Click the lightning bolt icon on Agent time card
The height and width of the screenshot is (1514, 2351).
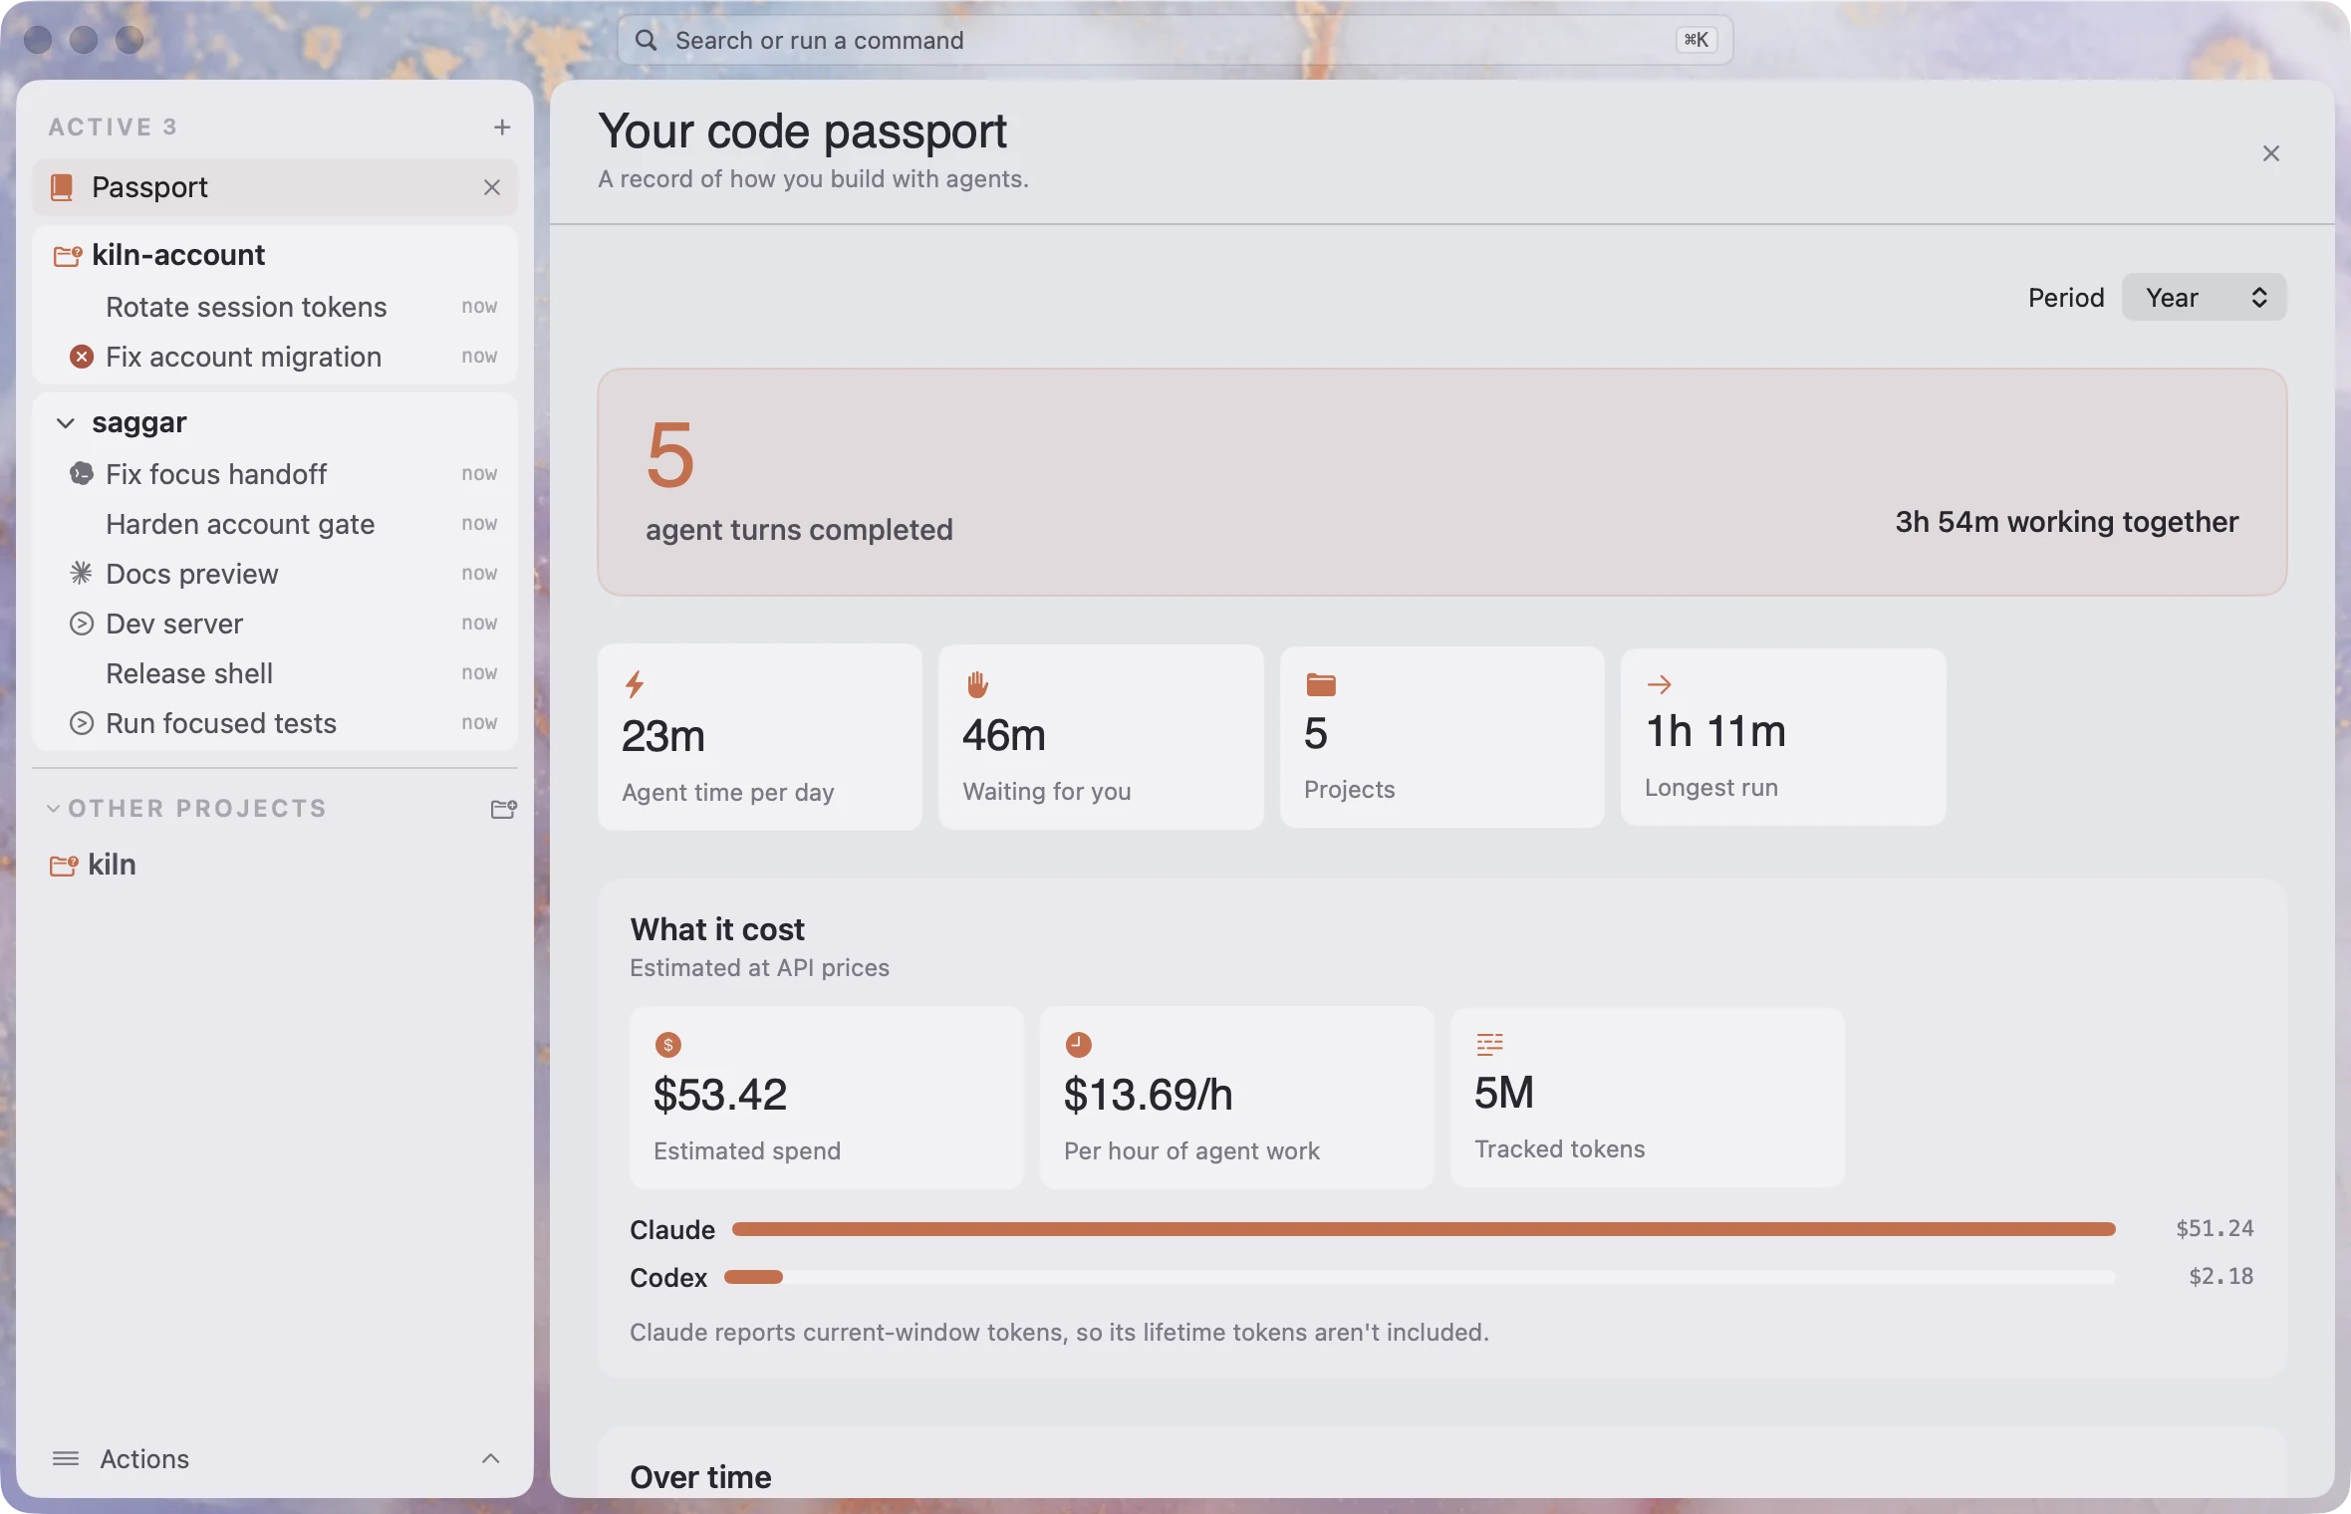click(635, 684)
